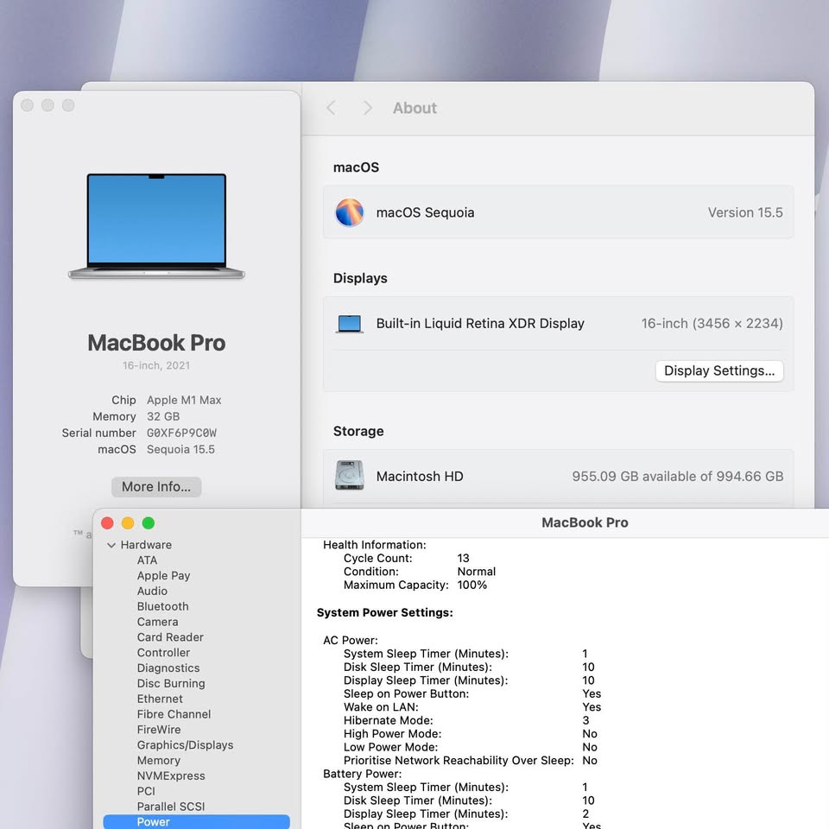This screenshot has width=829, height=829.
Task: Close the System Information window with red button
Action: [x=107, y=523]
